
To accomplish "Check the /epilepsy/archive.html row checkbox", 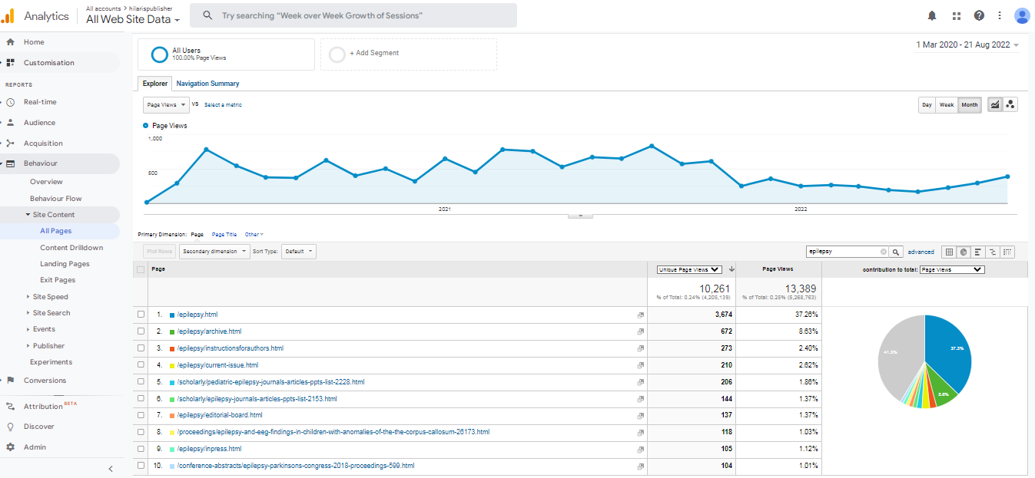I will pyautogui.click(x=140, y=331).
